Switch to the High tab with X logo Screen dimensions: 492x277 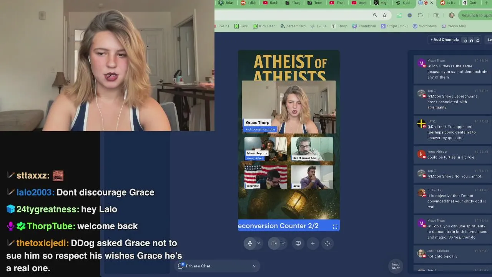(382, 3)
